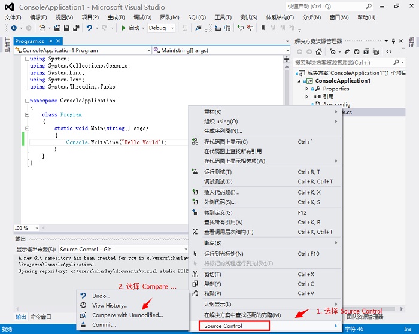
Task: Click the View Code icon in Solution Explorer
Action: pos(389,52)
